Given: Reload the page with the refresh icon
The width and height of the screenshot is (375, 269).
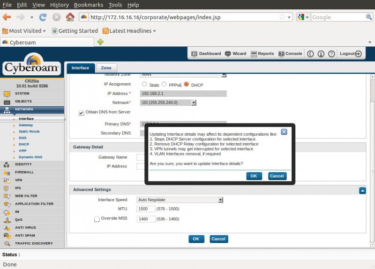Looking at the screenshot, I should click(43, 17).
